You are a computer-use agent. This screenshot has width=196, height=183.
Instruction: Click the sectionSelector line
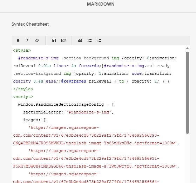click(68, 112)
